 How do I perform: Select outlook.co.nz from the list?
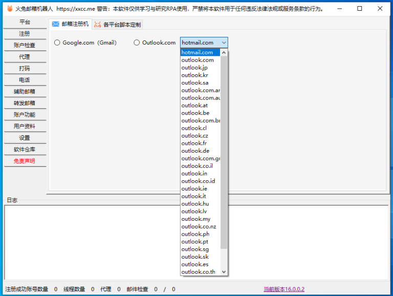pos(200,226)
